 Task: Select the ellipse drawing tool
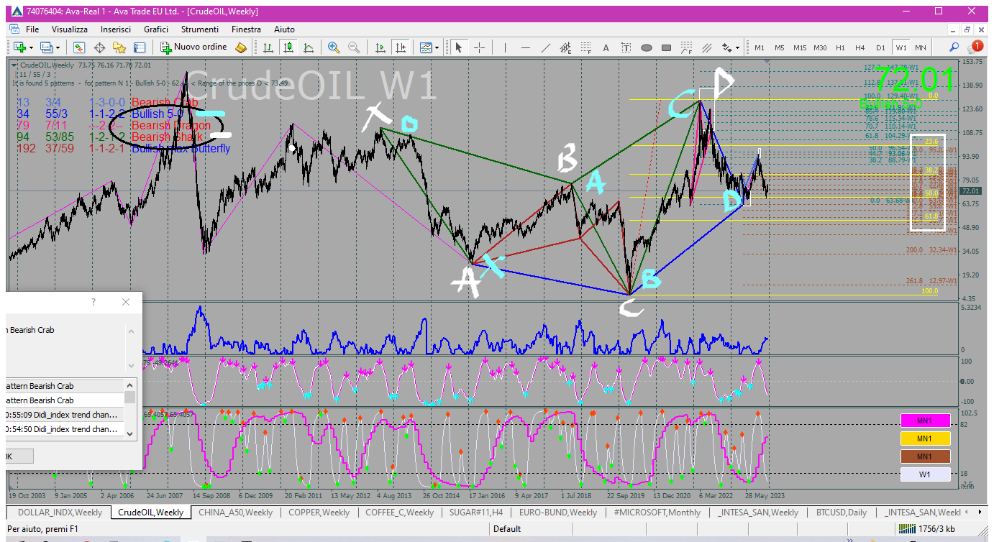[647, 47]
